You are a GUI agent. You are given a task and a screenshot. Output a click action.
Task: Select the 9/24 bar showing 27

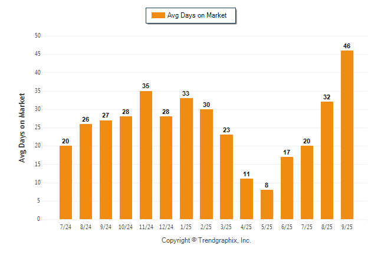coord(106,169)
